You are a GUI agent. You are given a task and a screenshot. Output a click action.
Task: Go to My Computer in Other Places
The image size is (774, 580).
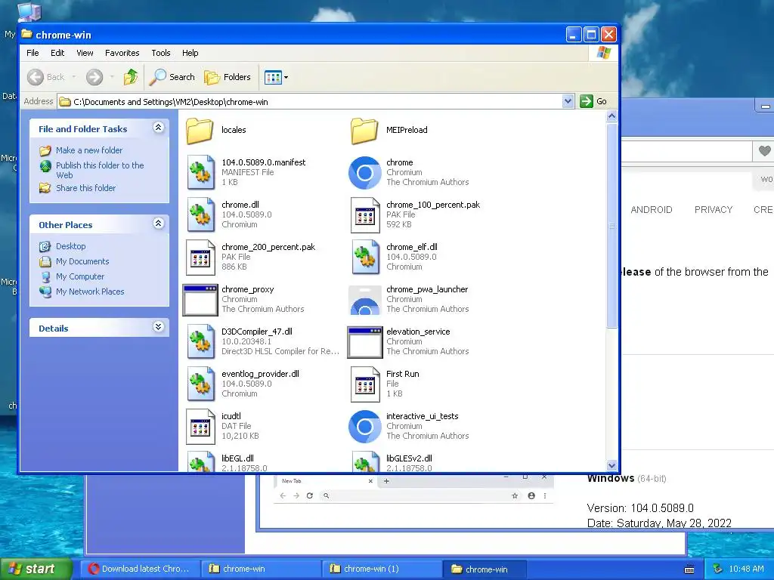(x=80, y=276)
